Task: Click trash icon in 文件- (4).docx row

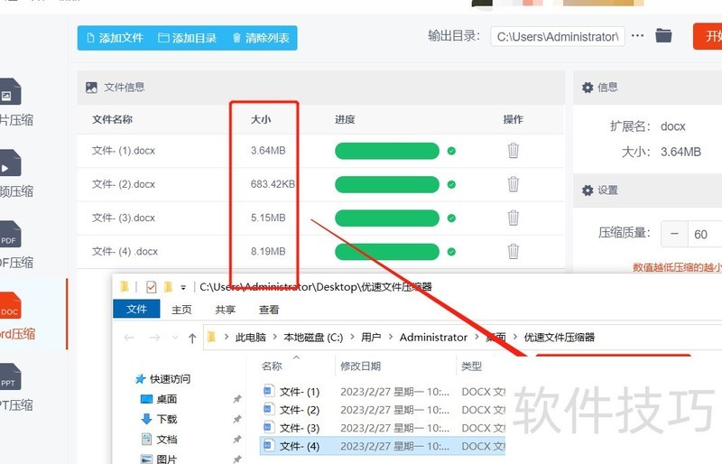Action: [513, 251]
